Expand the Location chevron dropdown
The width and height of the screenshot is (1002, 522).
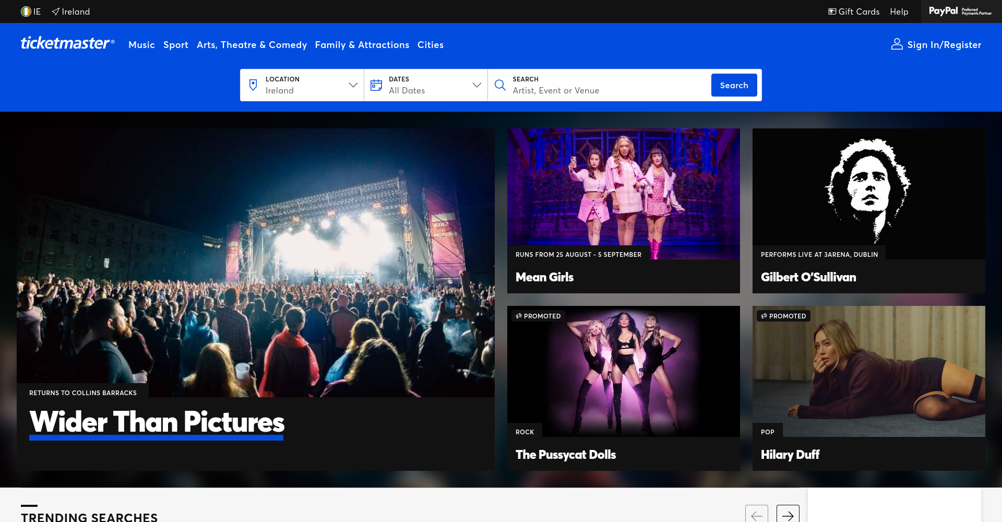point(353,85)
